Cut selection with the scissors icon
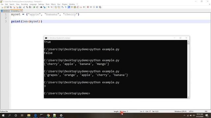The image size is (211, 118). click(x=24, y=7)
